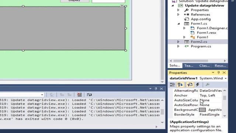Click Output horizontal scroll right arrow
The height and width of the screenshot is (133, 236).
156,127
